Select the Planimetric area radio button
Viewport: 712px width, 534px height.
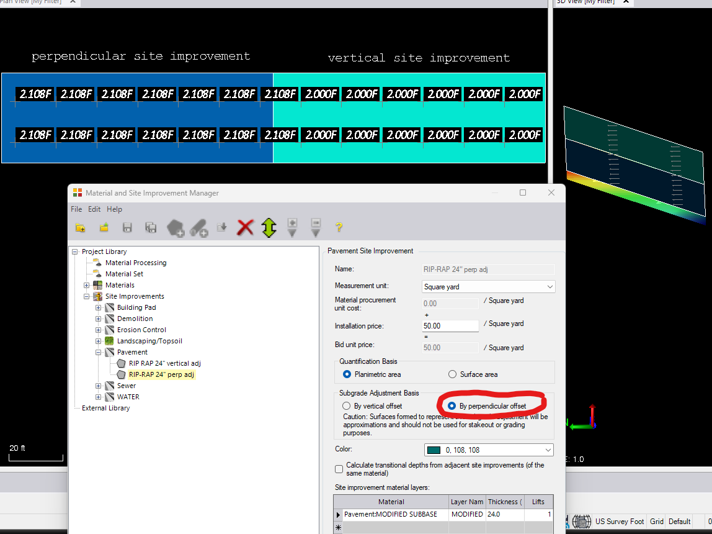tap(347, 374)
